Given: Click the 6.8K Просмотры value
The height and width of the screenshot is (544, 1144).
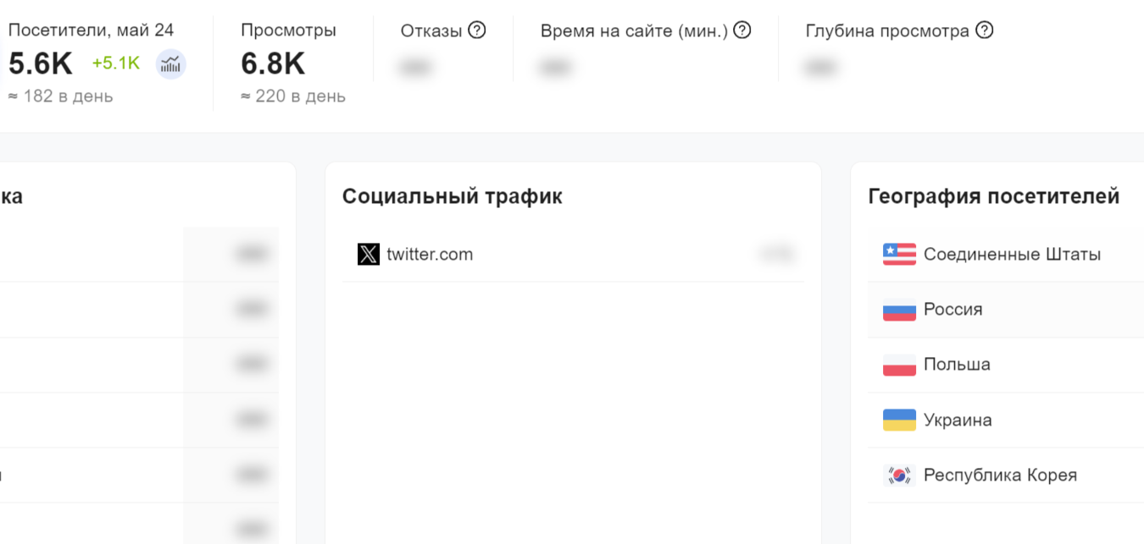Looking at the screenshot, I should click(x=273, y=64).
